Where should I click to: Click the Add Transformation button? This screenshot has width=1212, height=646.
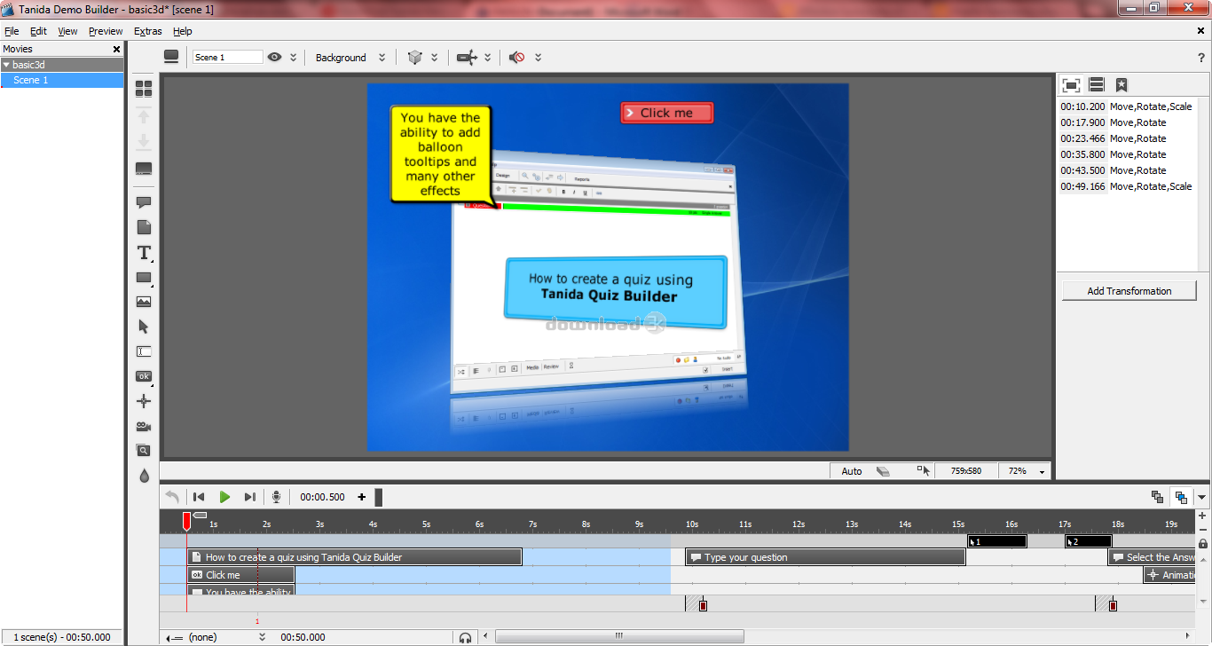point(1129,291)
